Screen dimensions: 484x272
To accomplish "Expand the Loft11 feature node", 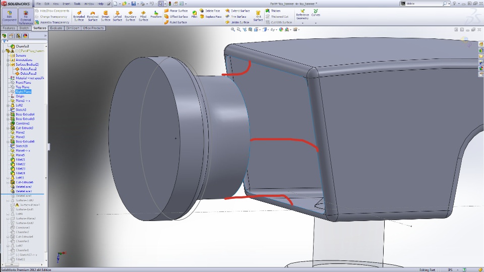I will point(8,178).
